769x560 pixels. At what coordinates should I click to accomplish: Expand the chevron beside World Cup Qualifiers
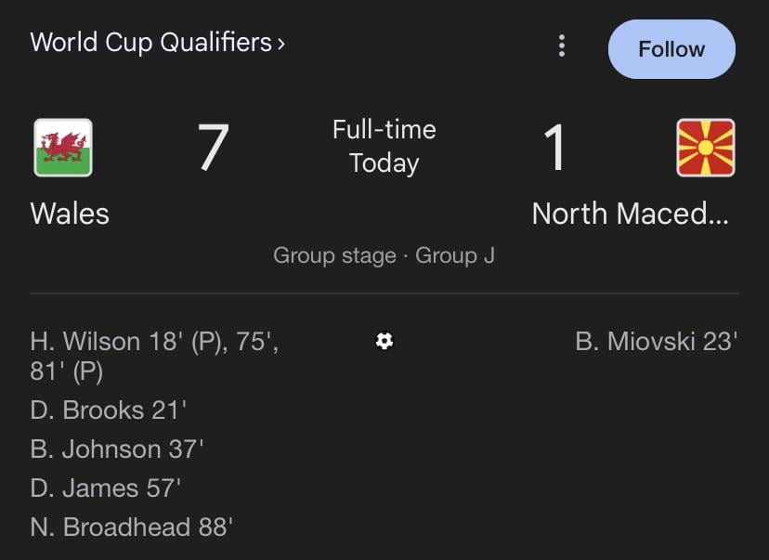(280, 44)
